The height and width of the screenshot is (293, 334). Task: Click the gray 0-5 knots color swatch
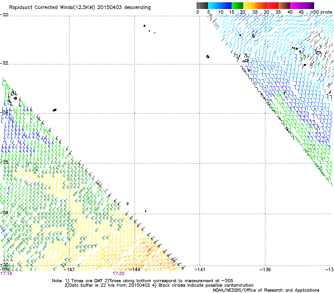point(202,5)
